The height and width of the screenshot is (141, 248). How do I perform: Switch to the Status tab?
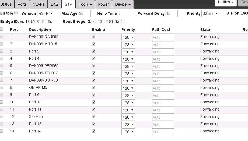click(6, 4)
